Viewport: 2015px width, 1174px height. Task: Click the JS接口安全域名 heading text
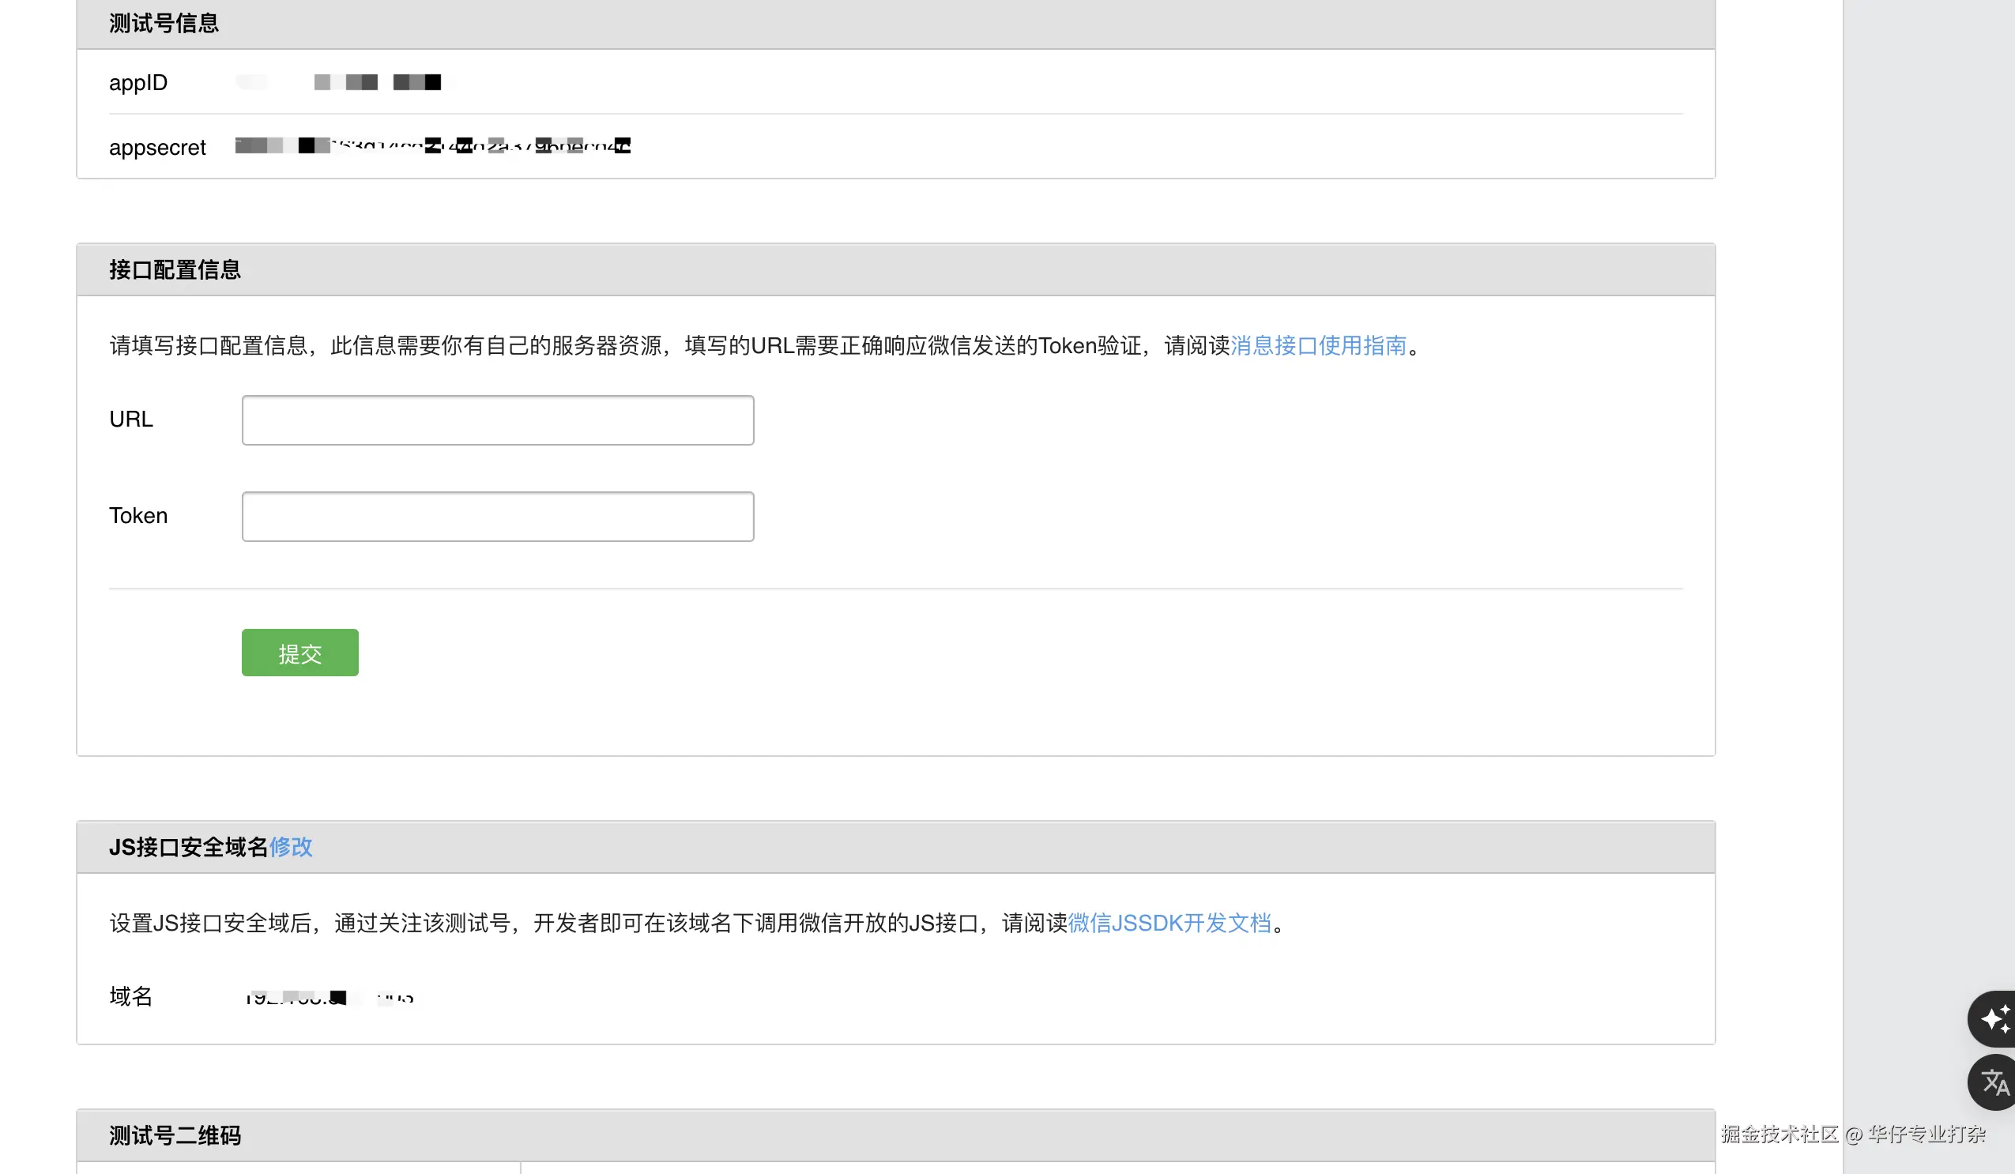[188, 846]
